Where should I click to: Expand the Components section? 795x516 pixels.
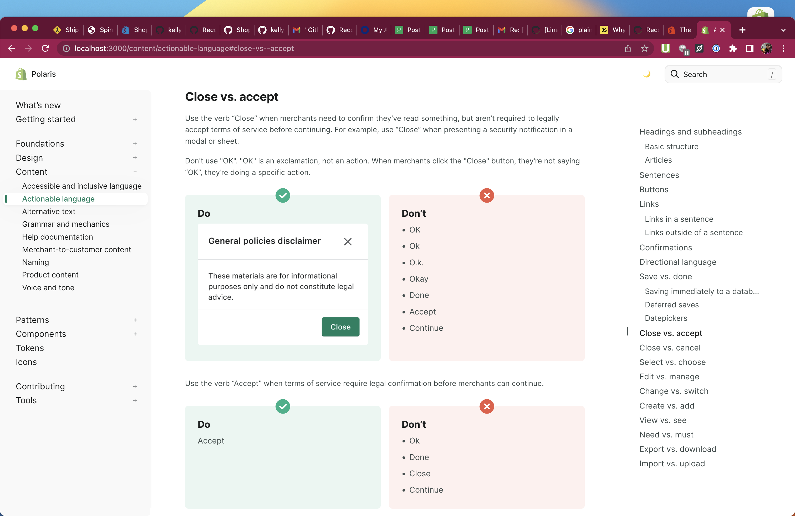coord(135,334)
